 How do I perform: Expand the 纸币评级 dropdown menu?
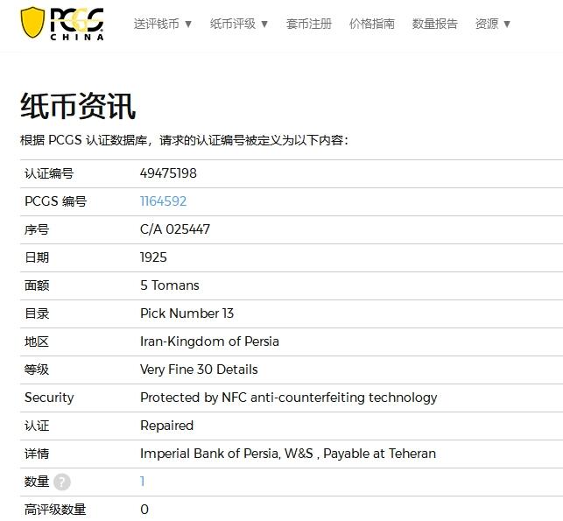tap(239, 24)
